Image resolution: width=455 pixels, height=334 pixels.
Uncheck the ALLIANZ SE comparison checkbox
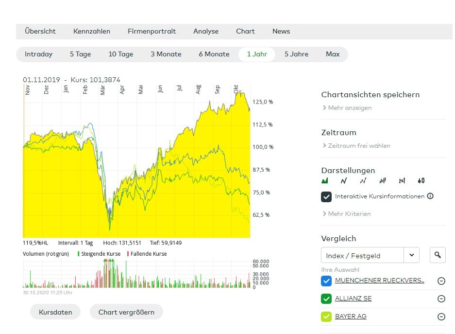(x=326, y=299)
